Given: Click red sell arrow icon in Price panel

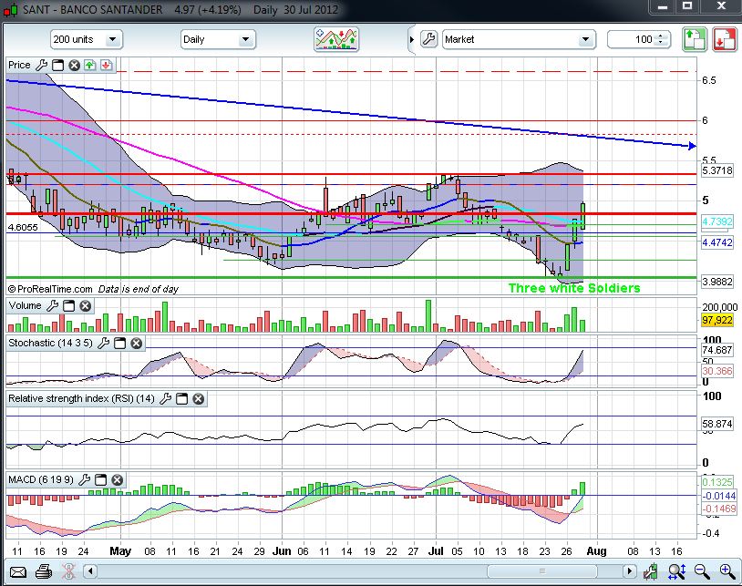Looking at the screenshot, I should tap(106, 66).
